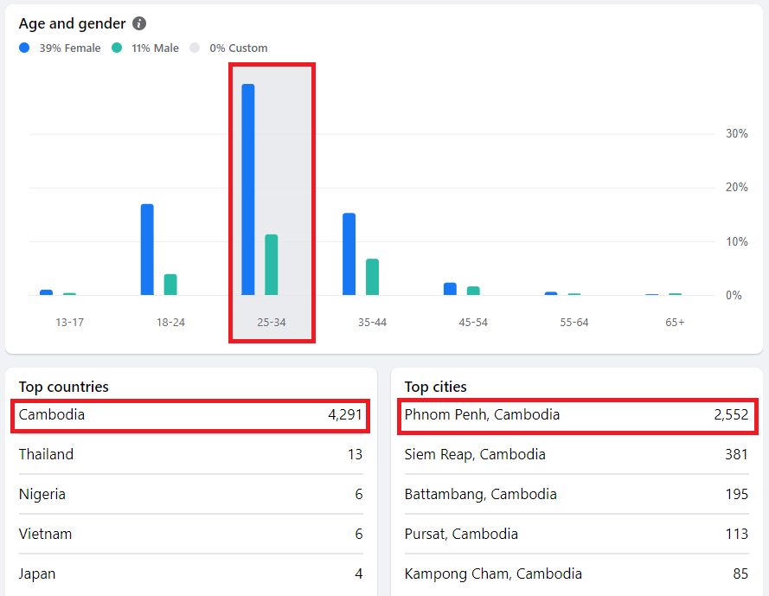Screen dimensions: 769x596
Task: Select the Thailand country row
Action: [190, 454]
